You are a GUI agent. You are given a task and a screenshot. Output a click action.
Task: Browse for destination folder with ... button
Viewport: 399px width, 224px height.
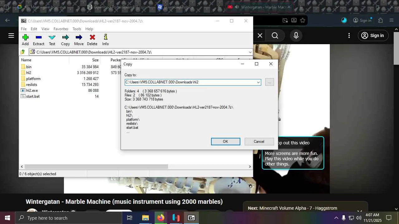coord(270,82)
